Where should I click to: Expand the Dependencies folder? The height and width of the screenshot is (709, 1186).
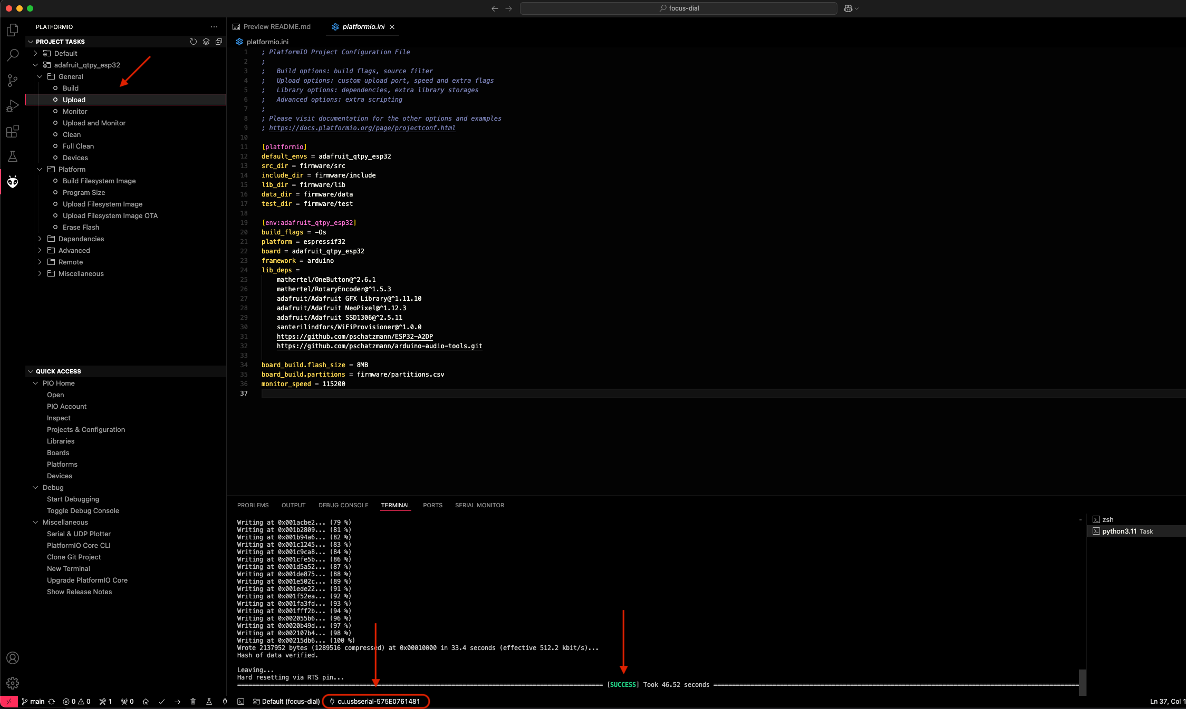[40, 239]
